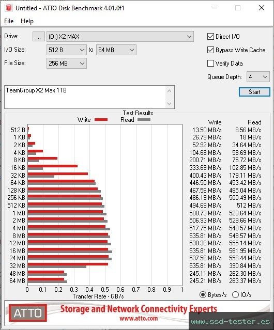The width and height of the screenshot is (274, 330).
Task: Click the gray Read legend swatch
Action: pyautogui.click(x=144, y=119)
